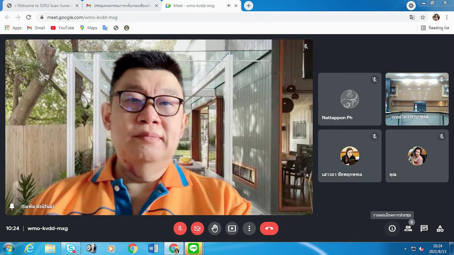Open the chat panel icon
This screenshot has width=454, height=255.
point(424,228)
